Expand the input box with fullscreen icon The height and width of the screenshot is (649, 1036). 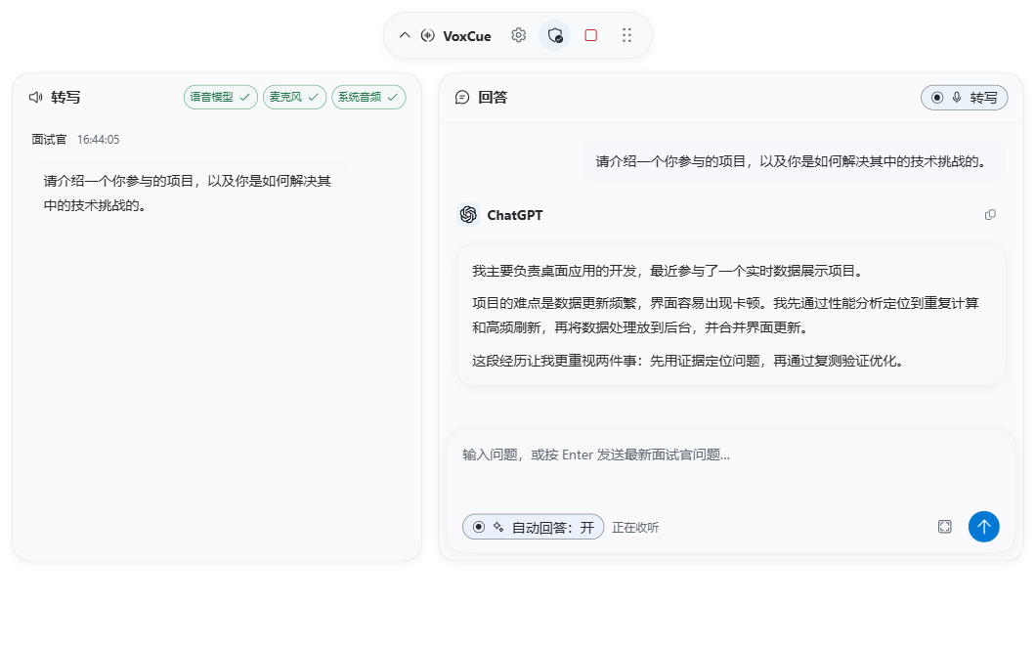coord(945,527)
